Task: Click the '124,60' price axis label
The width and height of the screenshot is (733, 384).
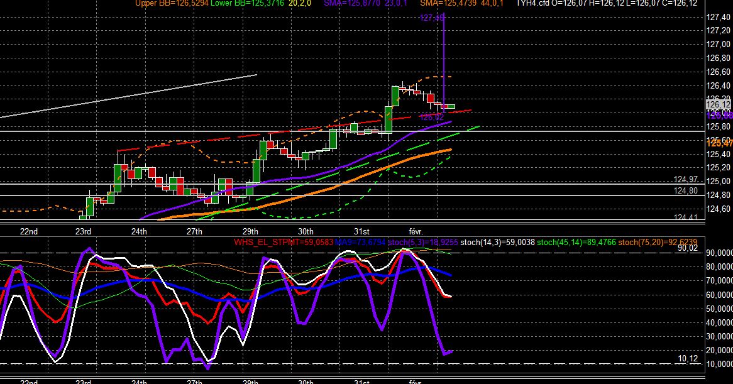Action: pyautogui.click(x=718, y=209)
